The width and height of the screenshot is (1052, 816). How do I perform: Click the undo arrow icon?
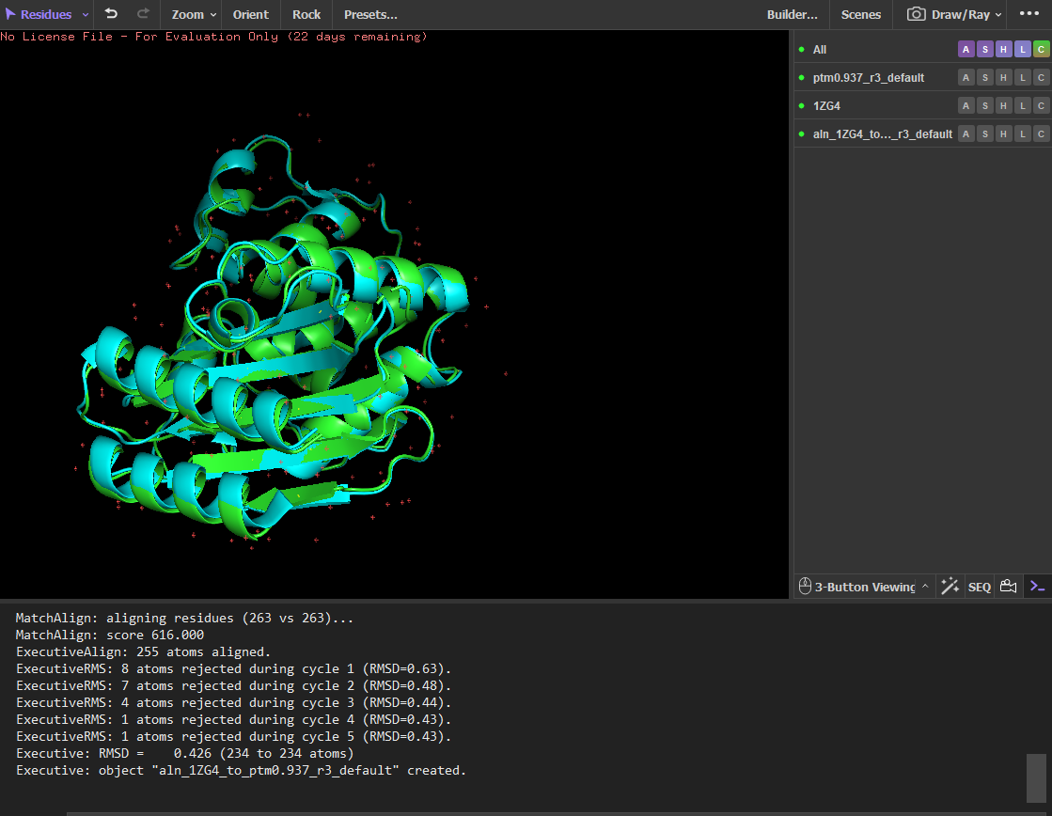click(x=111, y=14)
